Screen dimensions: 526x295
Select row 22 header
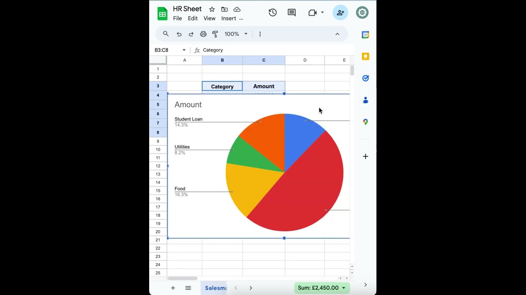[158, 248]
